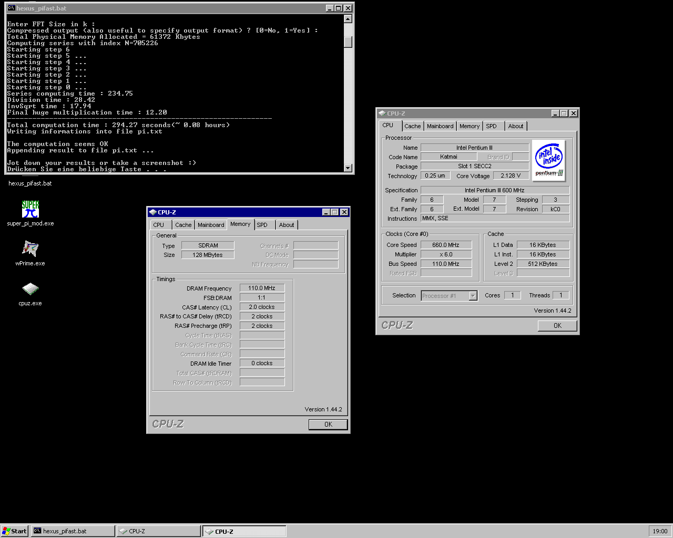Image resolution: width=673 pixels, height=538 pixels.
Task: Close the CPU tab CPU-Z window
Action: [574, 113]
